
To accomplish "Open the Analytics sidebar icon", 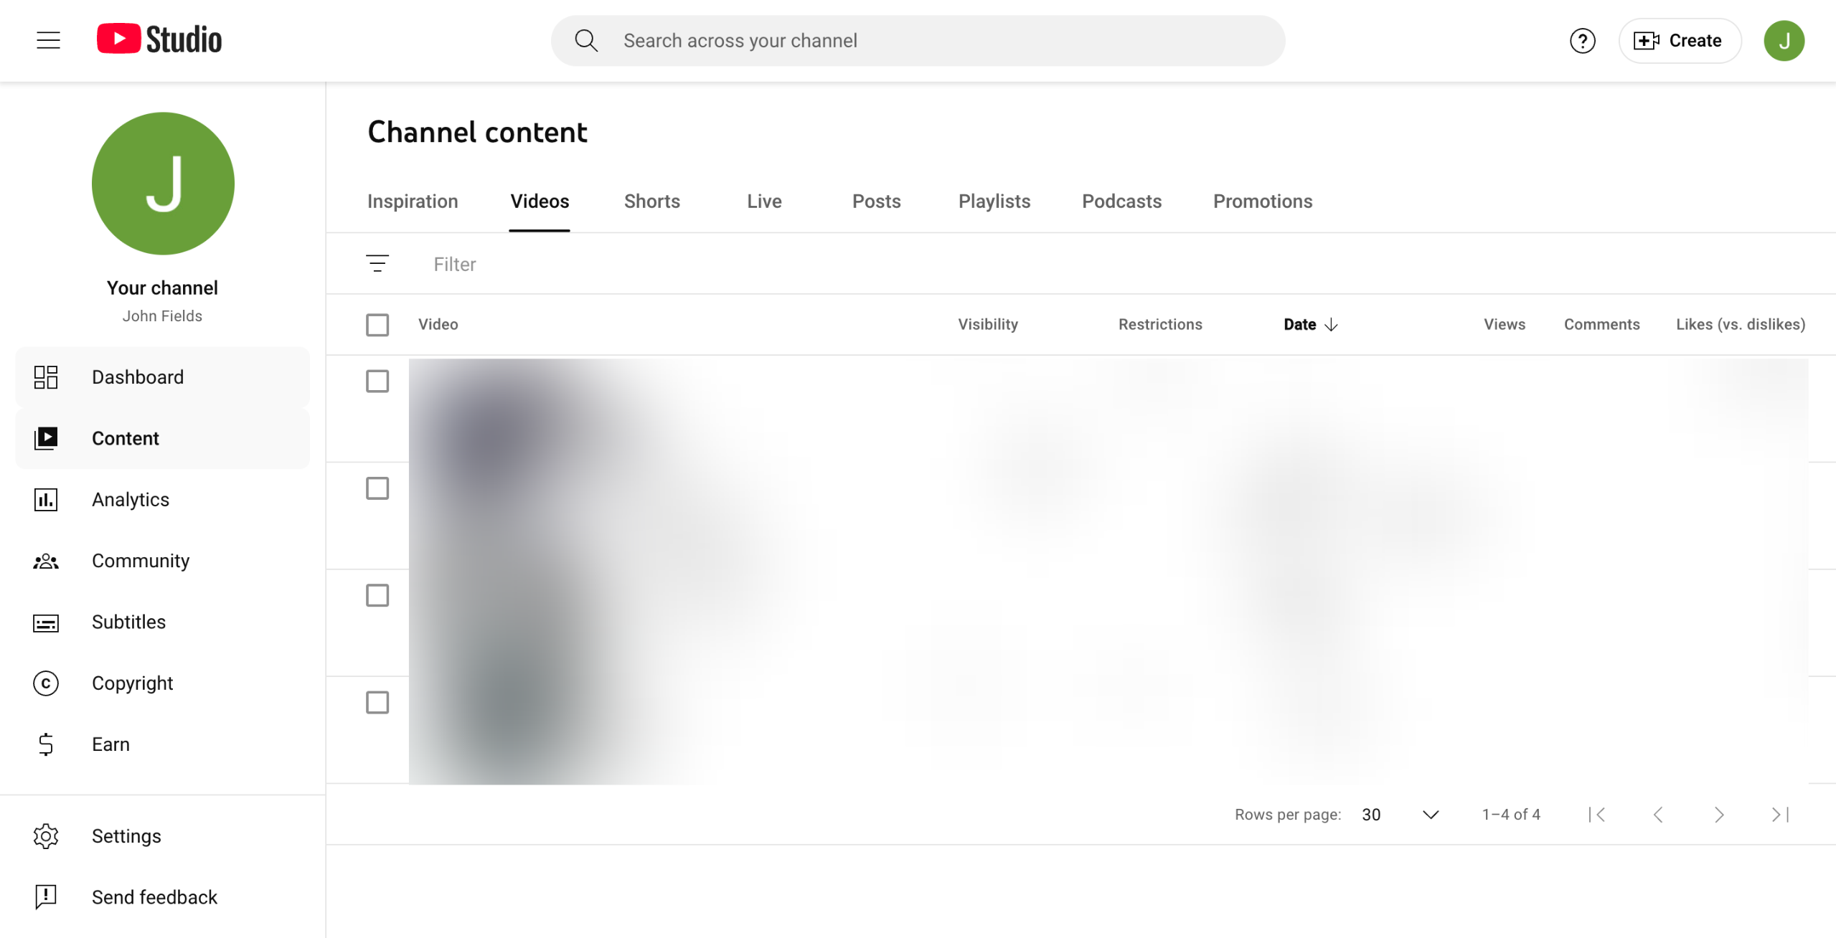I will [x=46, y=499].
